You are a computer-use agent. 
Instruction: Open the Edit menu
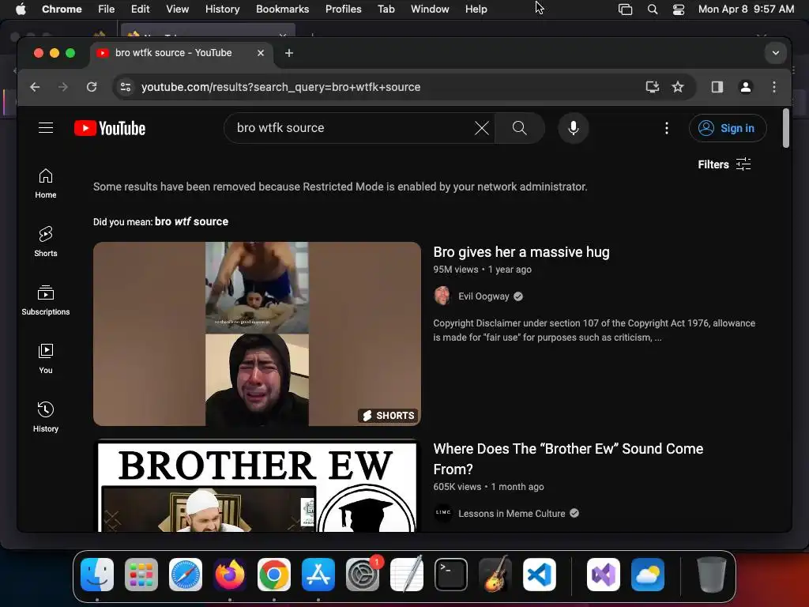140,9
